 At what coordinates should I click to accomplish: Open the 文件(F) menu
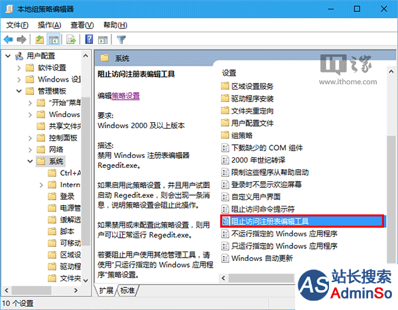[x=17, y=25]
